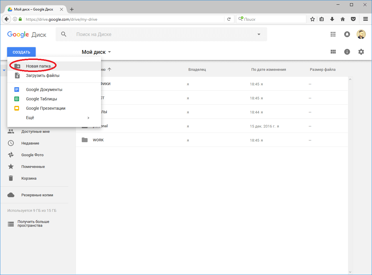The height and width of the screenshot is (275, 372).
Task: Show the details info icon
Action: tap(347, 52)
